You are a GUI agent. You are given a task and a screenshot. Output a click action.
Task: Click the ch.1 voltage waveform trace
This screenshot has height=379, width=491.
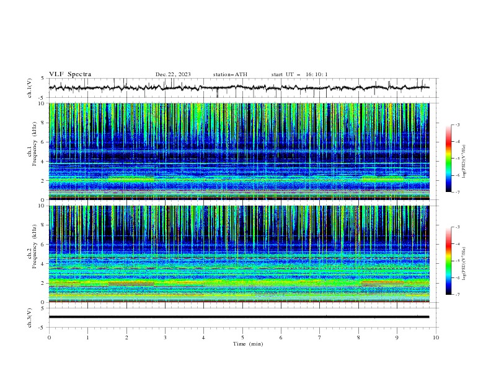[239, 88]
